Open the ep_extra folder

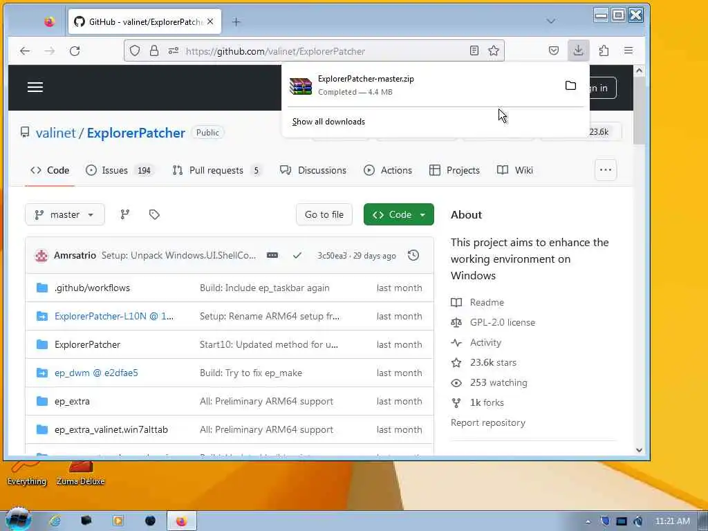[x=72, y=402]
